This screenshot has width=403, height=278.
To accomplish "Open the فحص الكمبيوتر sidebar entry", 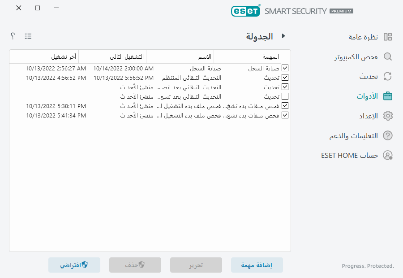I will (360, 57).
